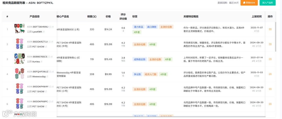This screenshot has width=282, height=119.
Task: Click the price value $14.24
Action: point(108,29)
